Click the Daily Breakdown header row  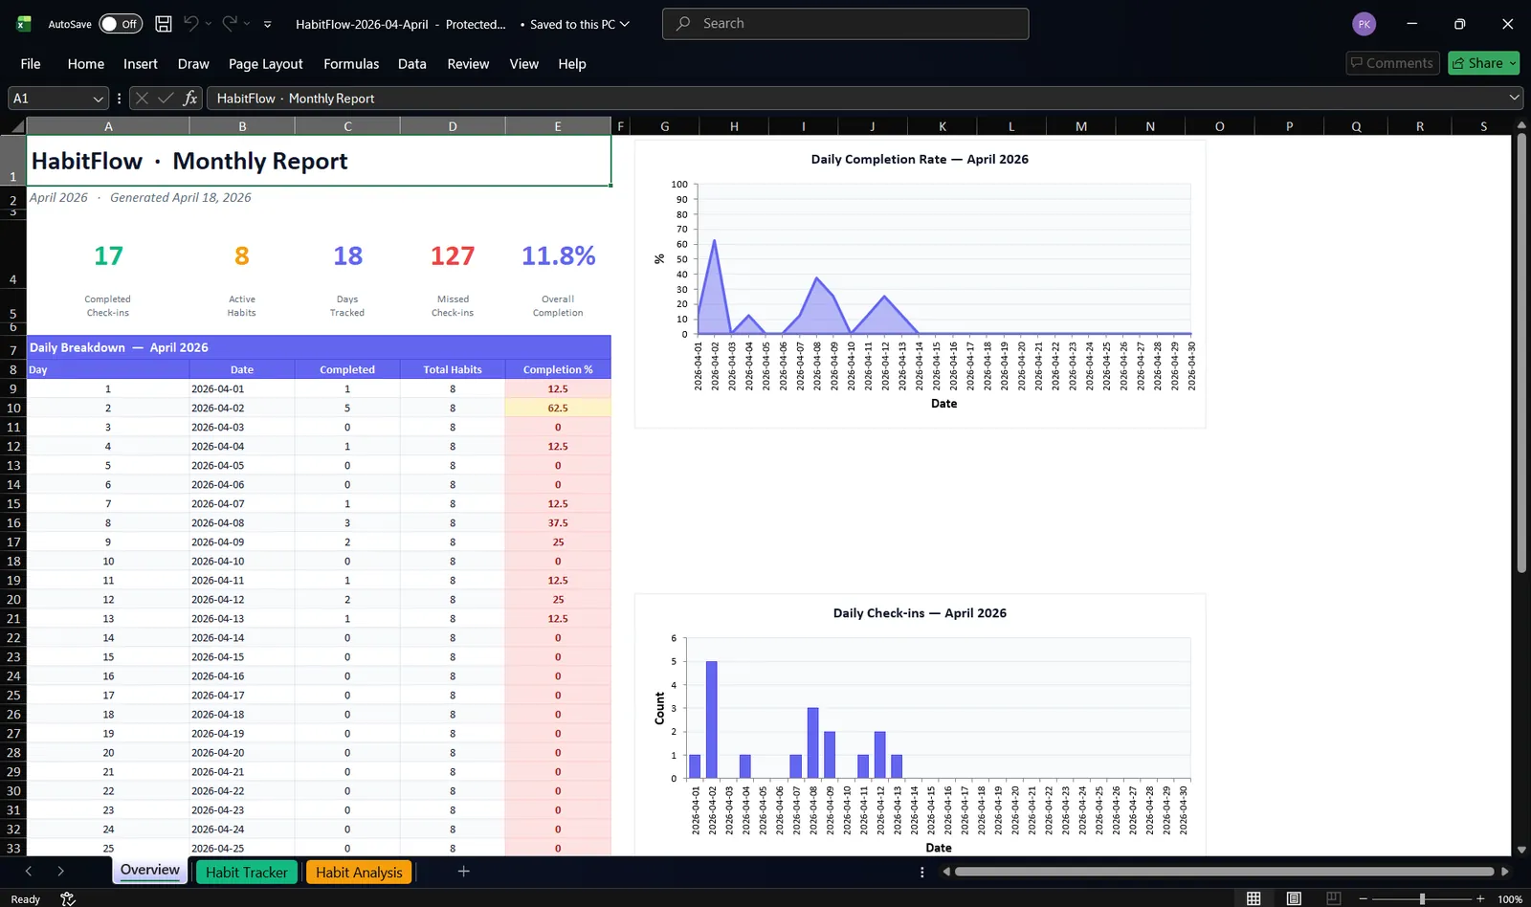(319, 347)
